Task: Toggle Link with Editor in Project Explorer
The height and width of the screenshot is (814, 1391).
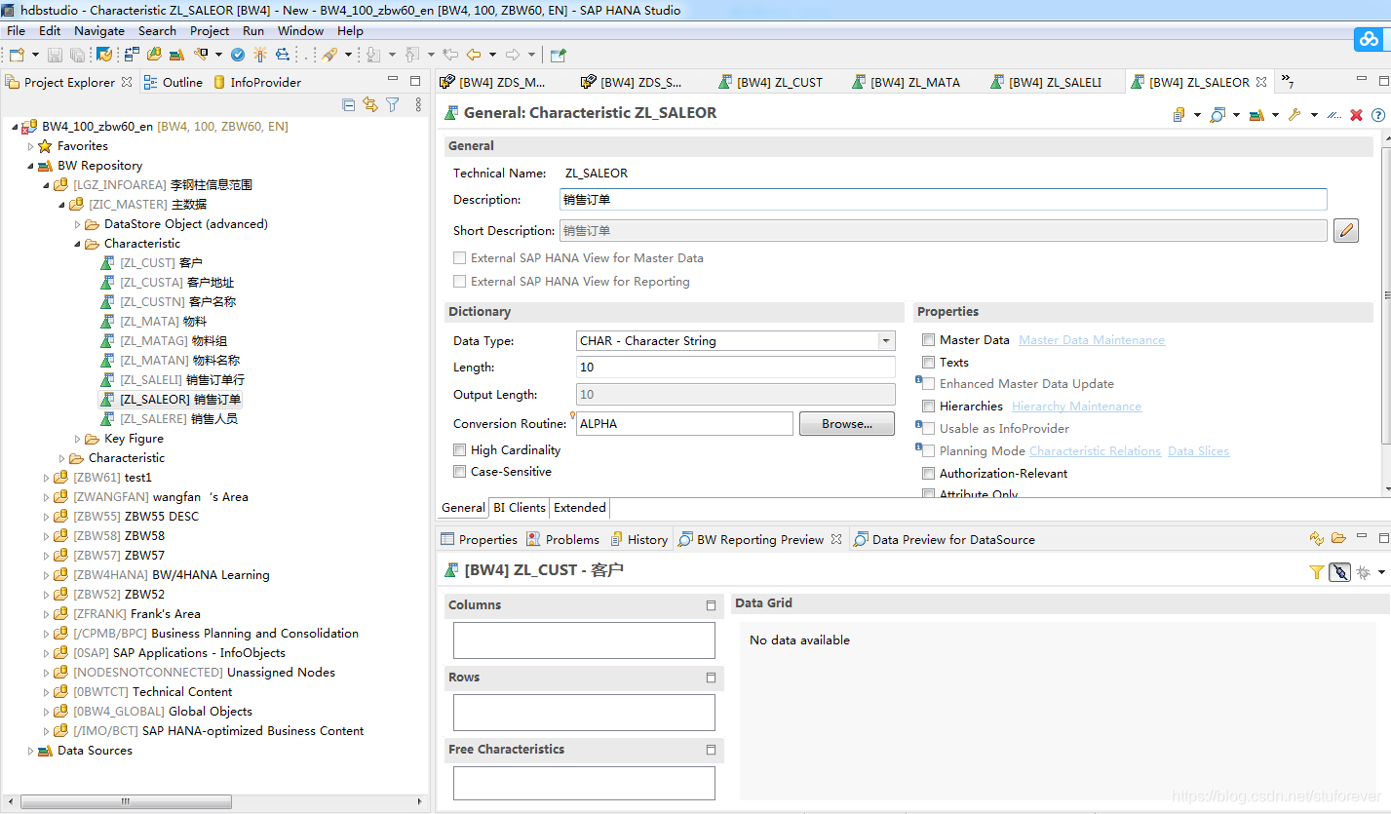Action: [x=370, y=104]
